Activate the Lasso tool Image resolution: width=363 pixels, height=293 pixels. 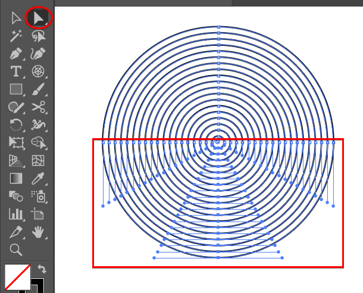[39, 36]
